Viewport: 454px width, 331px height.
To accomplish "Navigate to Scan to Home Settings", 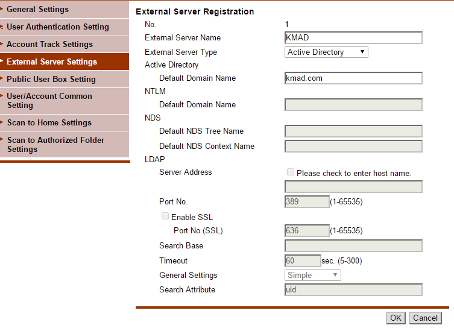I will click(65, 123).
